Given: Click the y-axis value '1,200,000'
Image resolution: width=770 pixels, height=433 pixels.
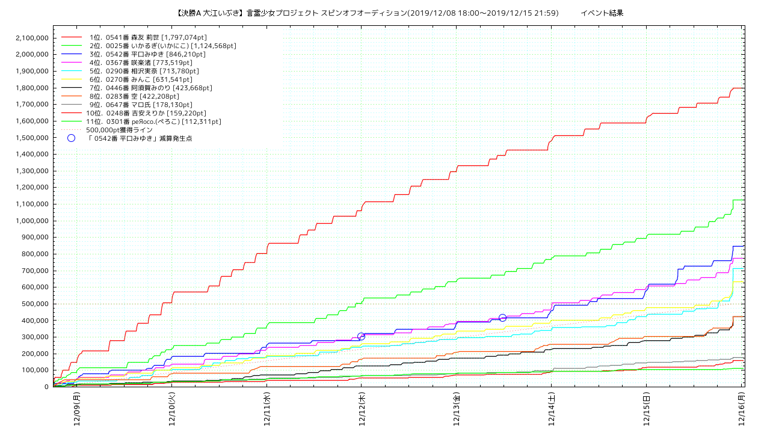Looking at the screenshot, I should pos(31,188).
